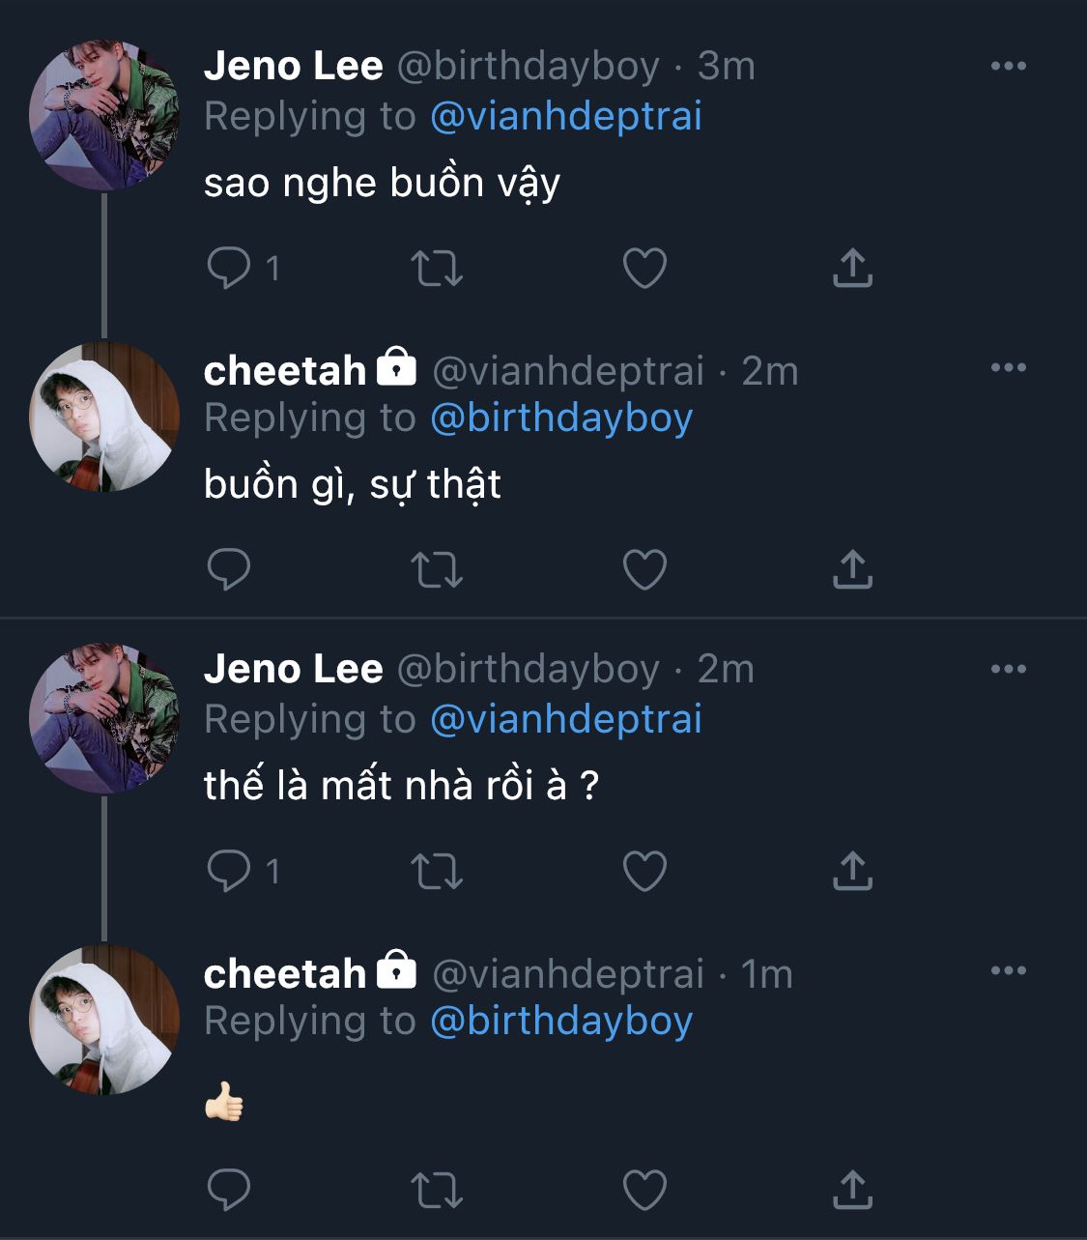Retweet the "thế là mất nhà rồi à ?" tweet
This screenshot has height=1240, width=1087.
tap(437, 871)
